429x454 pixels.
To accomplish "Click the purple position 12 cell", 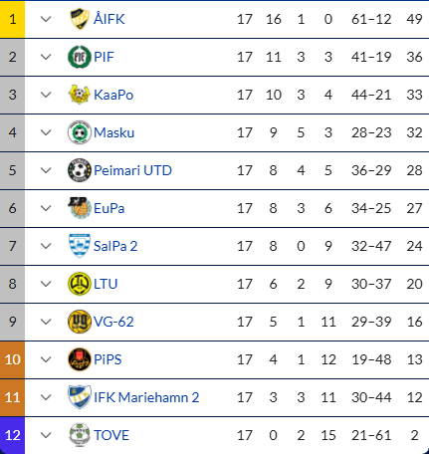I will (12, 435).
